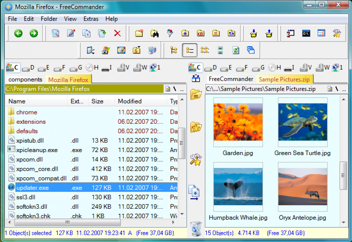Click the Refresh view toolbar icon

[x=236, y=50]
